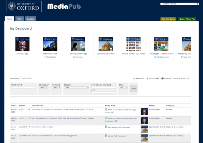Click Anthropology series link in Limits of collaboration row
This screenshot has height=143, width=203.
point(154,110)
